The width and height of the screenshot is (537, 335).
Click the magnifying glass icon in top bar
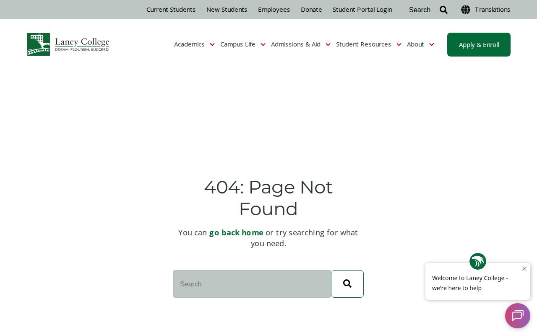pos(443,10)
